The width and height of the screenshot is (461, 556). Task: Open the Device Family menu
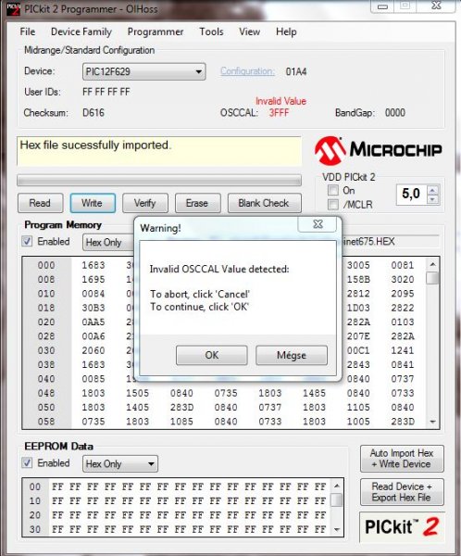pyautogui.click(x=81, y=32)
